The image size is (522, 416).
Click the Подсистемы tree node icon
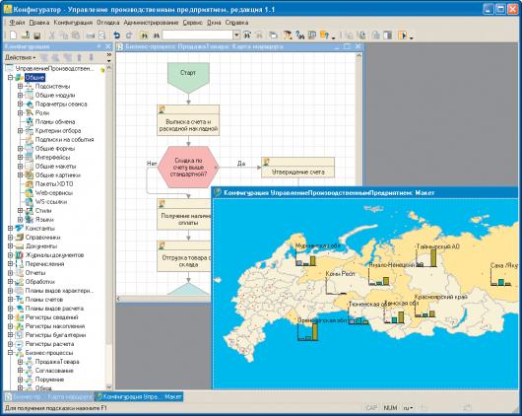[30, 87]
